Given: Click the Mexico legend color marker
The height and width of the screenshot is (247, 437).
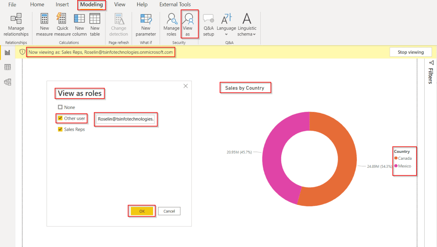Looking at the screenshot, I should tap(396, 166).
